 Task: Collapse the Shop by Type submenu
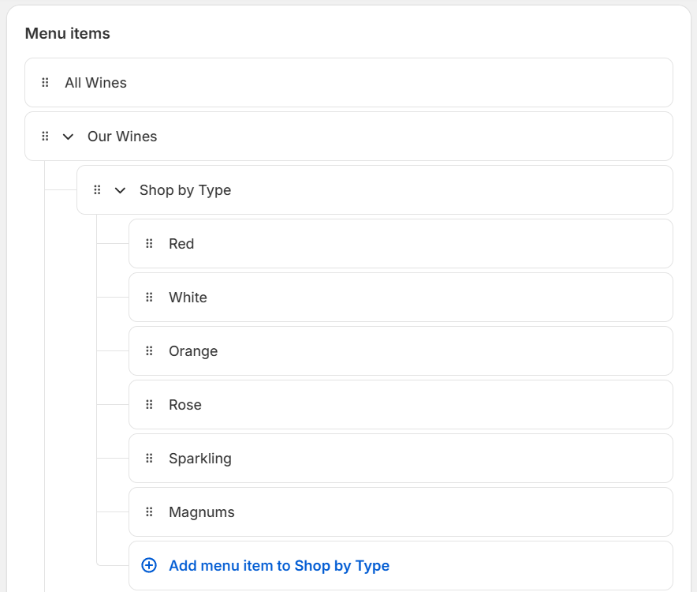(120, 190)
